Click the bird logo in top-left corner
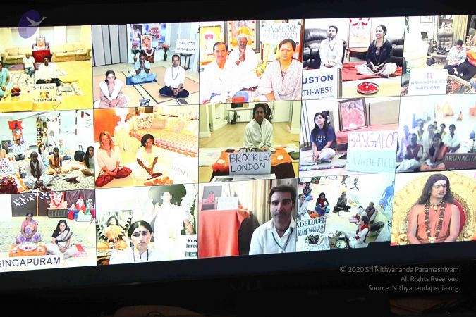 30,23
